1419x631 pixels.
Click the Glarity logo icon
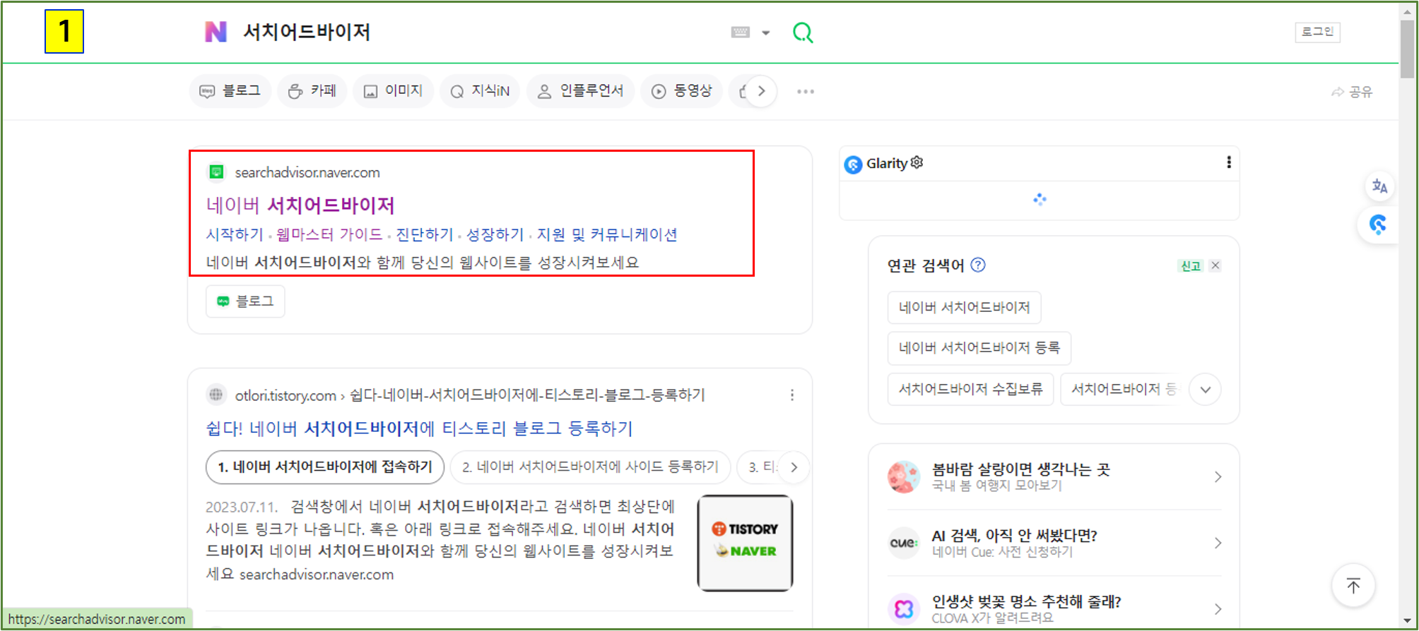(x=853, y=164)
